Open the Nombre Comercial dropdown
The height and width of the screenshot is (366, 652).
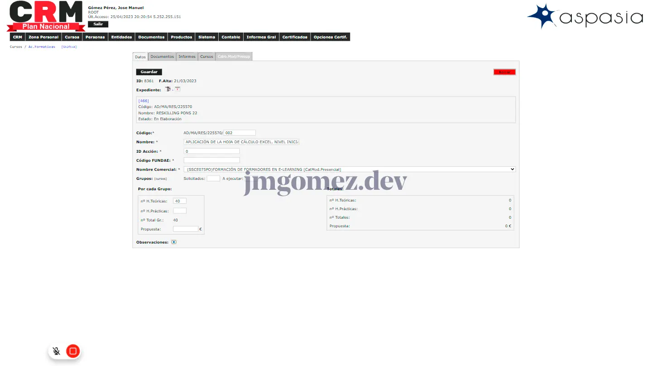click(x=349, y=169)
